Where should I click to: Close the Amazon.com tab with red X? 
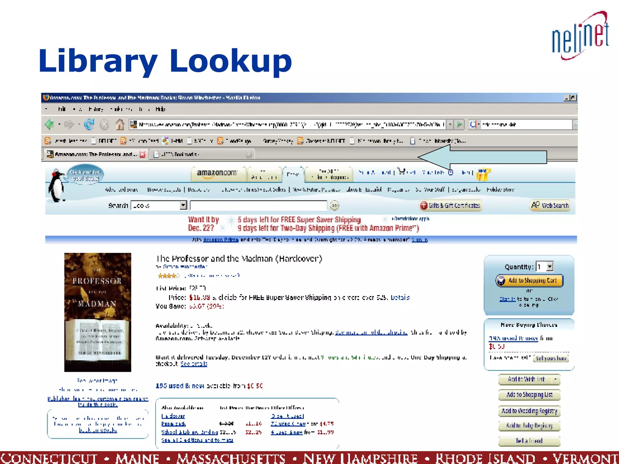[x=142, y=155]
